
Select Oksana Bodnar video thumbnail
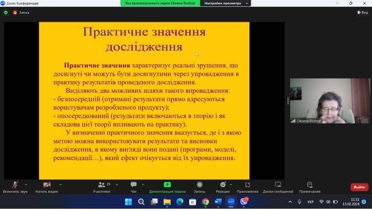pyautogui.click(x=329, y=101)
